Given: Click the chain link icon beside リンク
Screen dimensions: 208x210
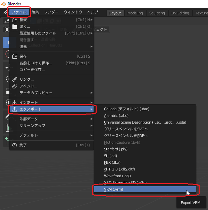Looking at the screenshot, I should (x=15, y=79).
